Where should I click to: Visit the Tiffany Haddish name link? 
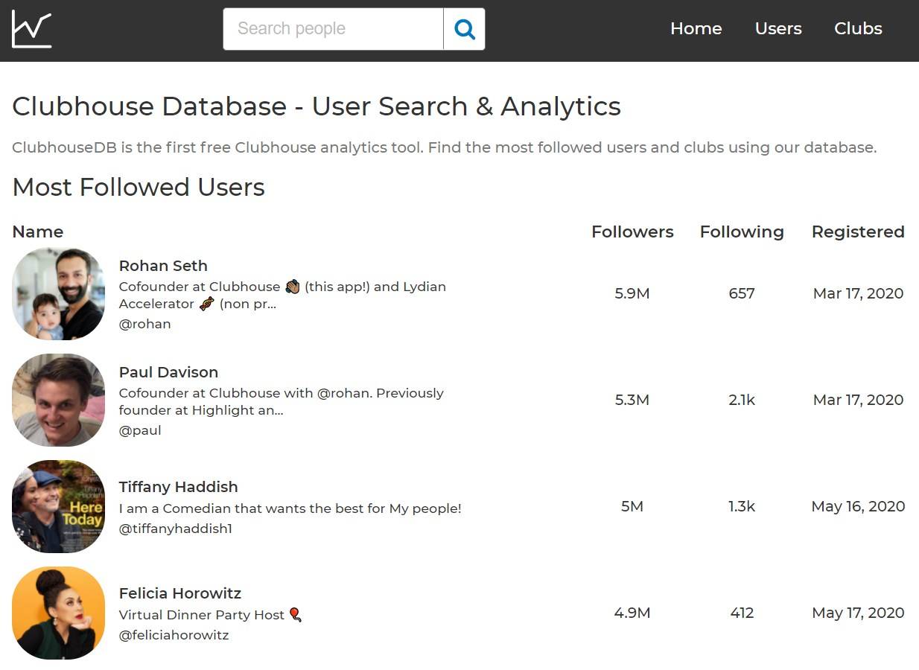point(178,487)
